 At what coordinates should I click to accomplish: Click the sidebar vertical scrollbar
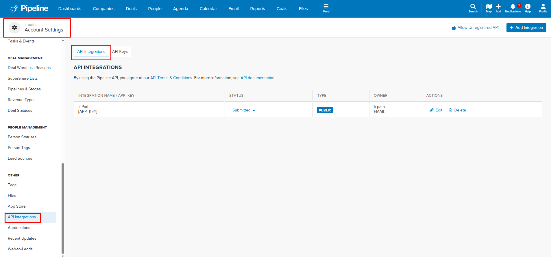[x=63, y=208]
